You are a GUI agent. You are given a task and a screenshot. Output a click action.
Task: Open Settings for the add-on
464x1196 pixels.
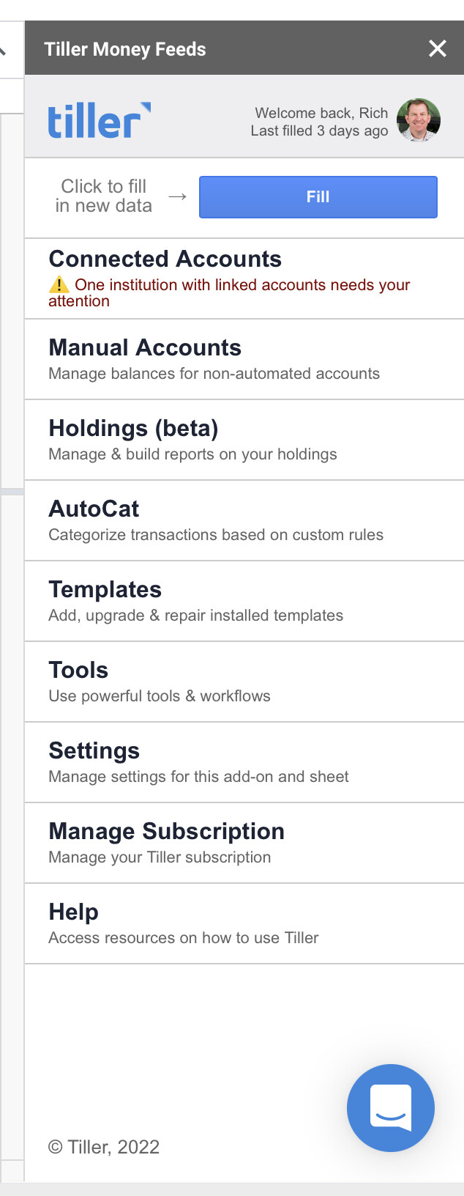(x=94, y=751)
